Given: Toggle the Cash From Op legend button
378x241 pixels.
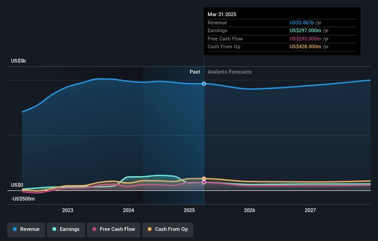Looking at the screenshot, I should (168, 230).
